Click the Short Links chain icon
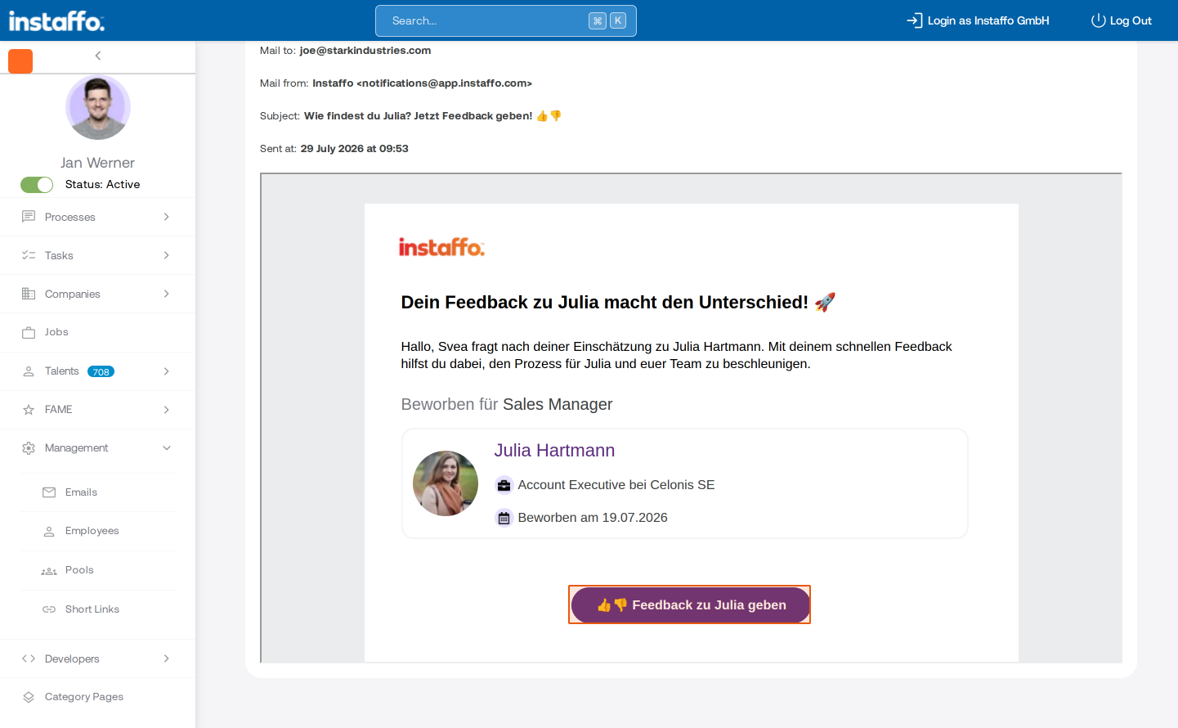The image size is (1178, 728). (x=49, y=609)
